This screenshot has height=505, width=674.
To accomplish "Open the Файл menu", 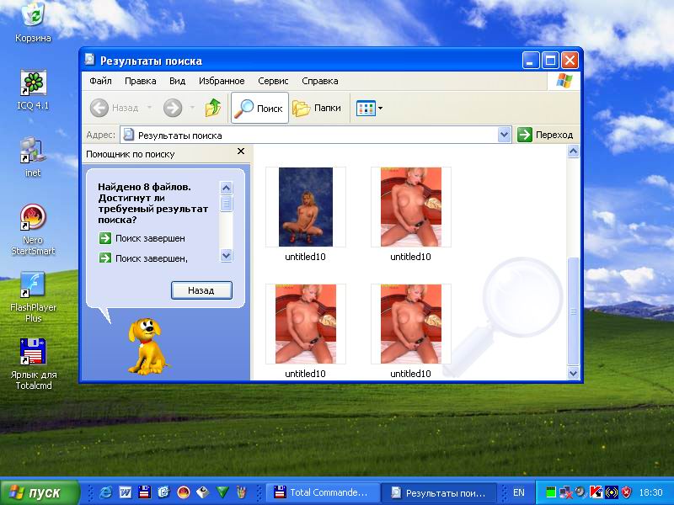I will click(x=100, y=81).
